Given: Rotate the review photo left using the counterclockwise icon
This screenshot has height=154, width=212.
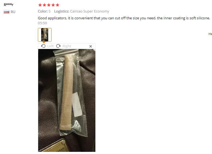Looking at the screenshot, I should (43, 46).
